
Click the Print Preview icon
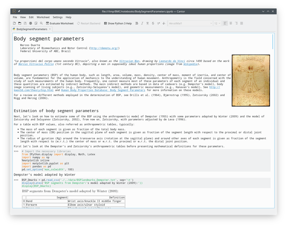pos(36,23)
